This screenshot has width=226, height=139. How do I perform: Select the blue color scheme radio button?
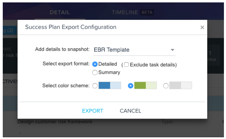[95, 86]
